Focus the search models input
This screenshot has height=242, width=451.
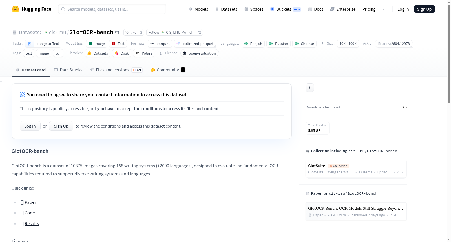pos(112,9)
